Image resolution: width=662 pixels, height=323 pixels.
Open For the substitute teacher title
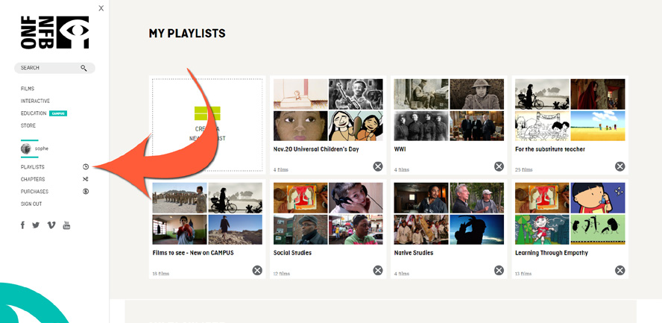pyautogui.click(x=550, y=149)
